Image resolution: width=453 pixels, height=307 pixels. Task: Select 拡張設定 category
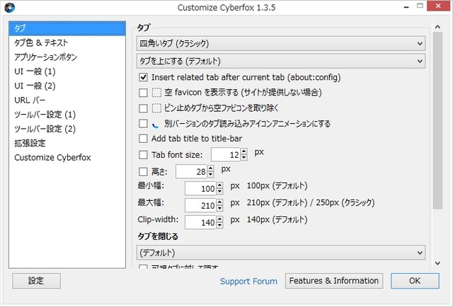[67, 144]
